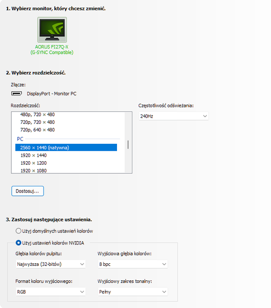Click the resolution list scrollbar thumb
This screenshot has width=271, height=308.
(x=128, y=145)
